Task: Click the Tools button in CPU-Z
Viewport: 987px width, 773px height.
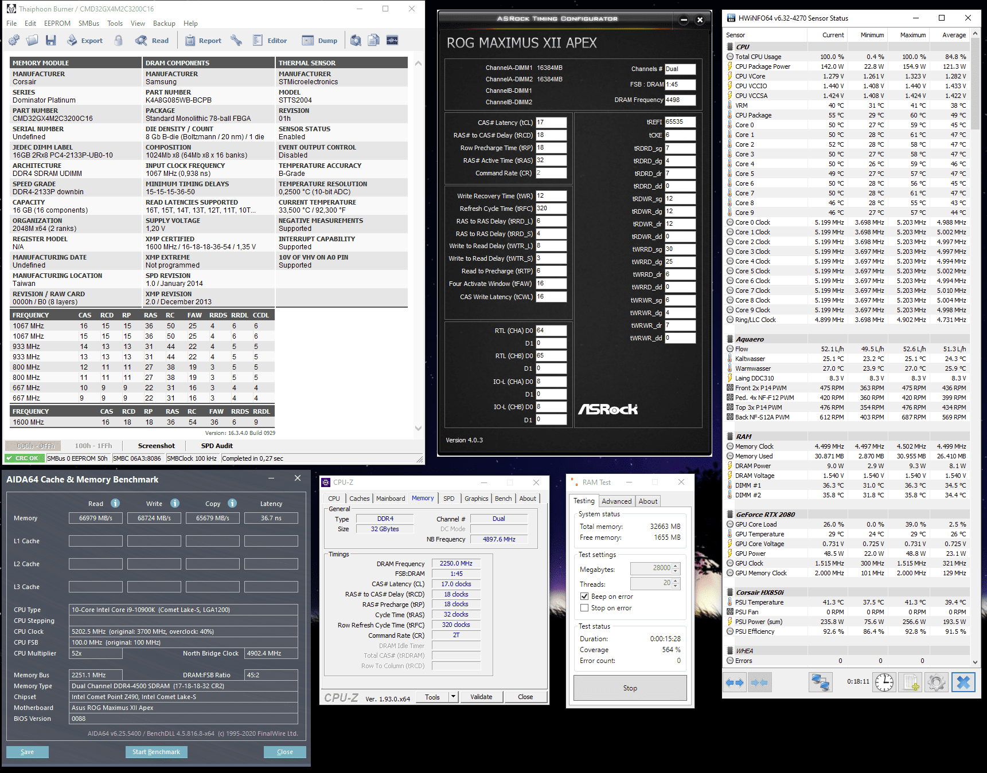Action: pyautogui.click(x=432, y=697)
